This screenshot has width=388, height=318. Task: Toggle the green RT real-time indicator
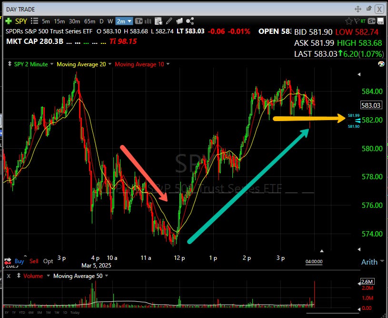coord(363,21)
